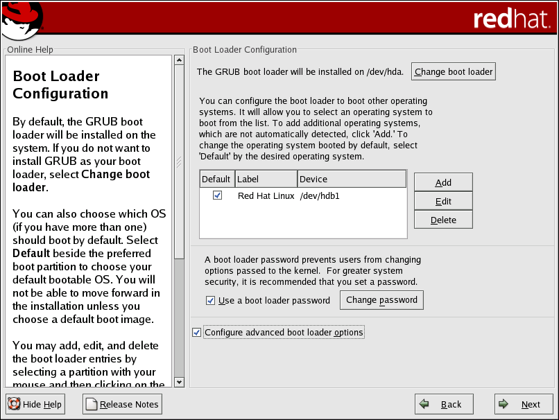Add a new boot loader entry
The width and height of the screenshot is (559, 420).
click(443, 182)
